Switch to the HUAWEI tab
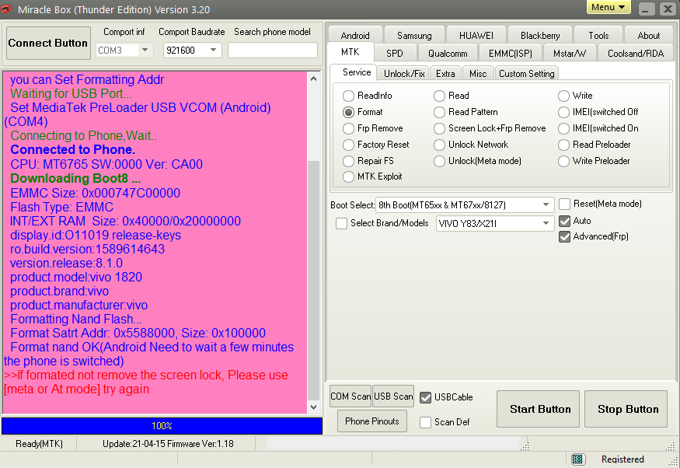 click(476, 35)
